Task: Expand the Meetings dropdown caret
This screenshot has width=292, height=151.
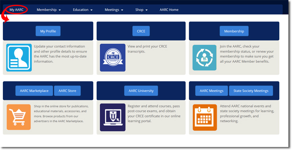Action: (x=122, y=10)
